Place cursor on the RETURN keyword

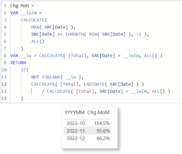click(x=18, y=63)
